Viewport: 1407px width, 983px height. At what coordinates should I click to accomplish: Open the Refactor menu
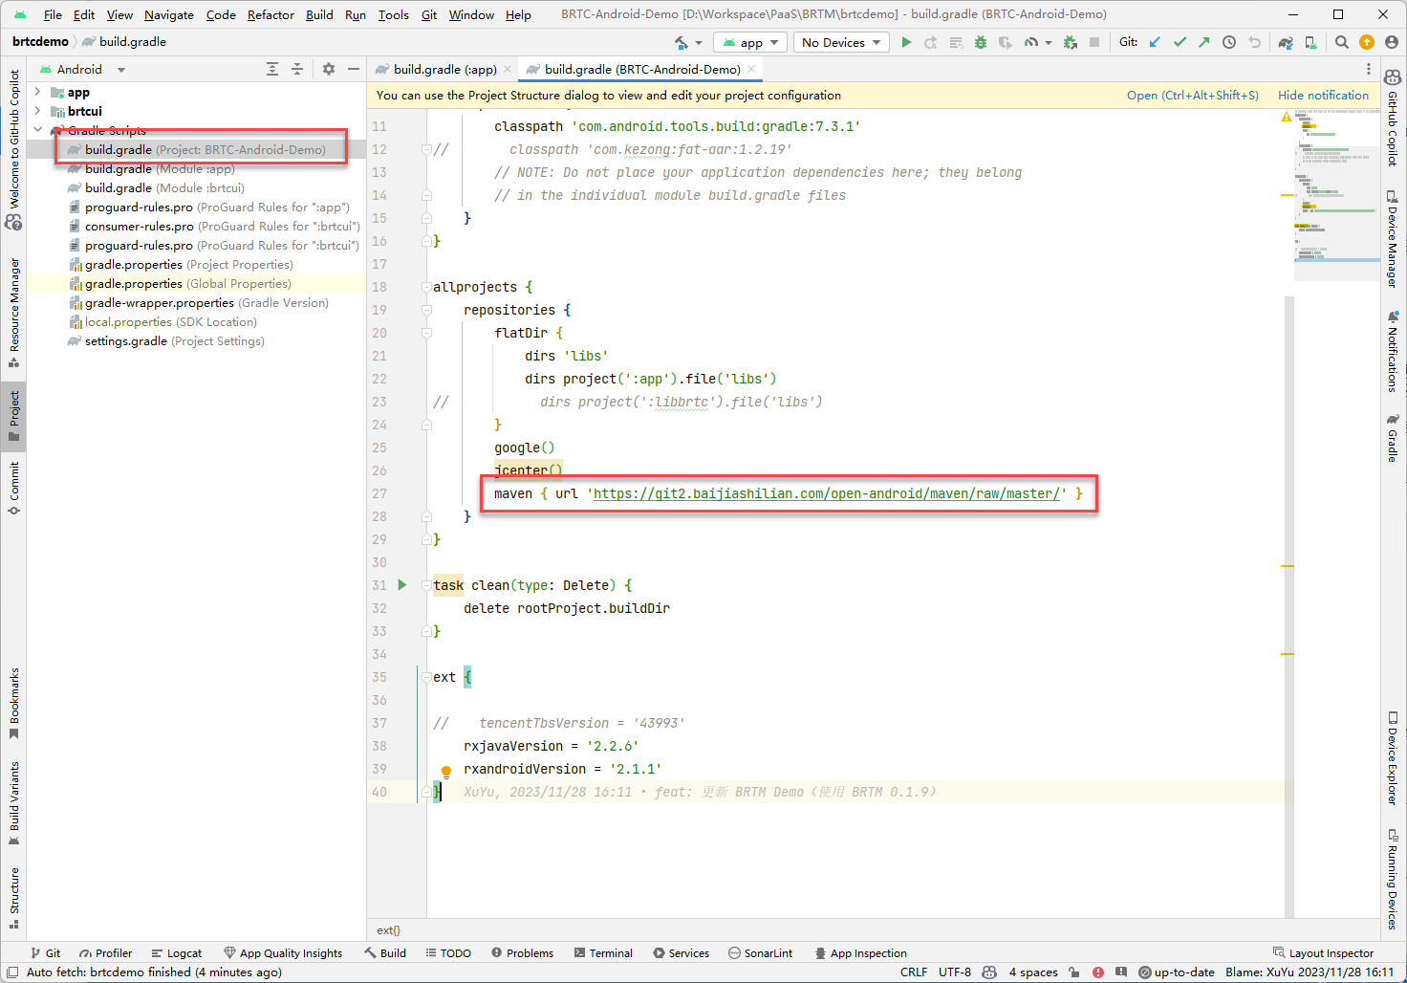click(x=271, y=14)
